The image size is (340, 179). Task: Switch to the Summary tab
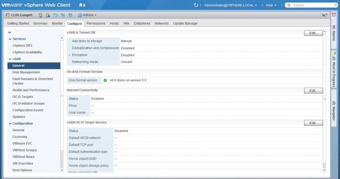40,24
